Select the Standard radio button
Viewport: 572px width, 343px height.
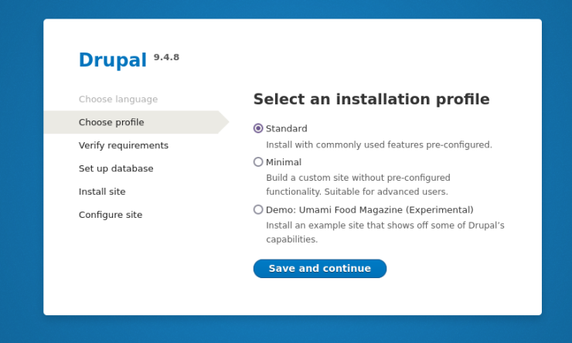[x=258, y=128]
